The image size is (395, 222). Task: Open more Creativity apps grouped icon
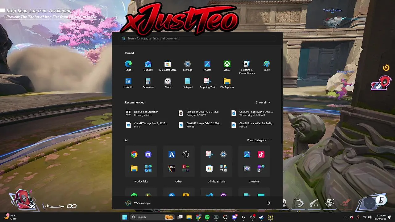pyautogui.click(x=261, y=168)
